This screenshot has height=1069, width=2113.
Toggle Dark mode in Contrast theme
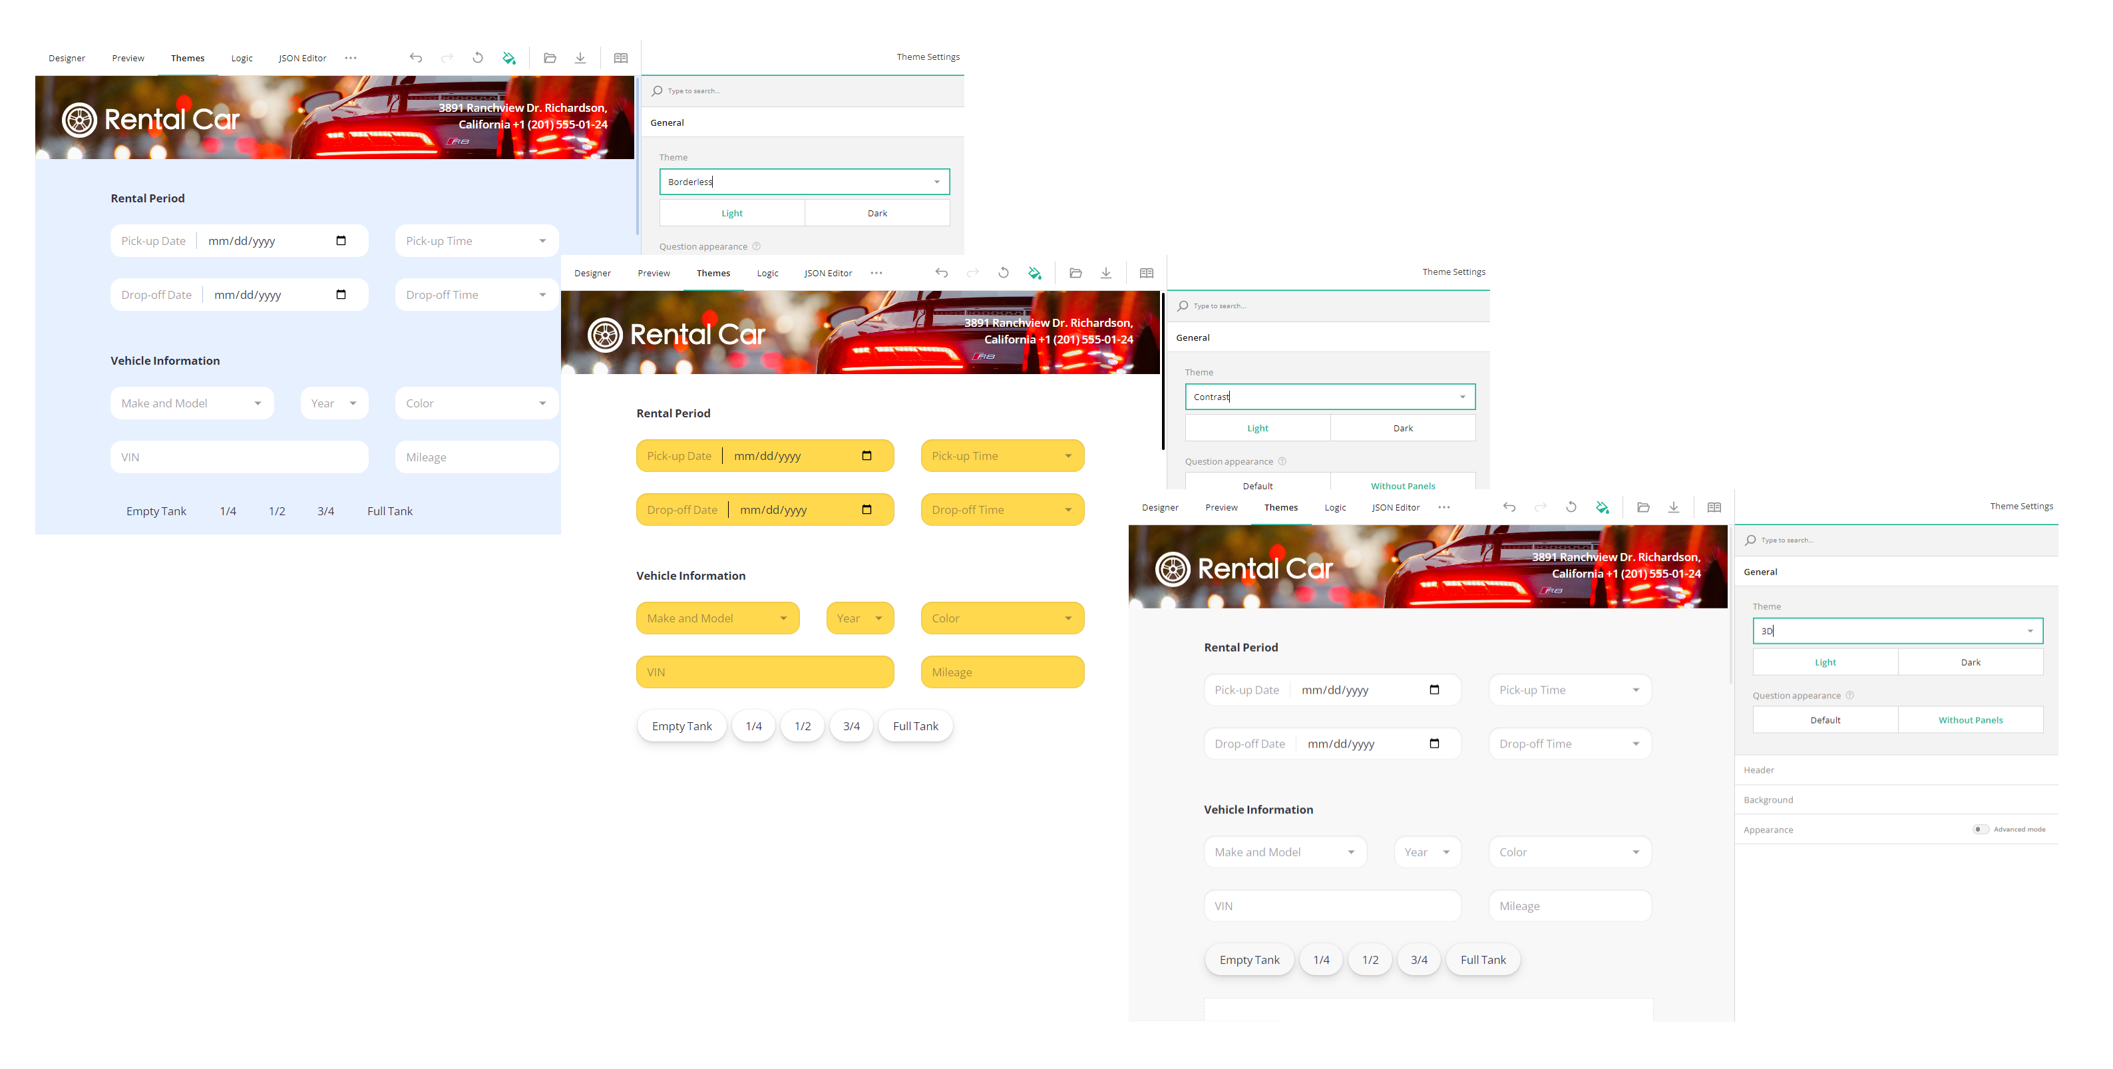(x=1402, y=428)
